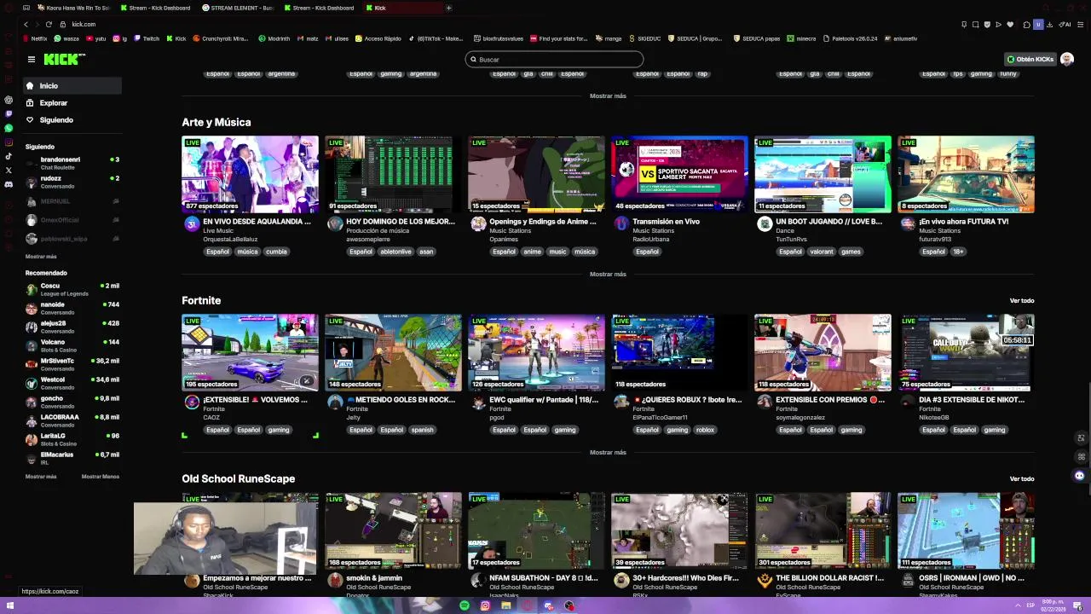Show more in Siguiendo sidebar list
Image resolution: width=1091 pixels, height=614 pixels.
41,257
